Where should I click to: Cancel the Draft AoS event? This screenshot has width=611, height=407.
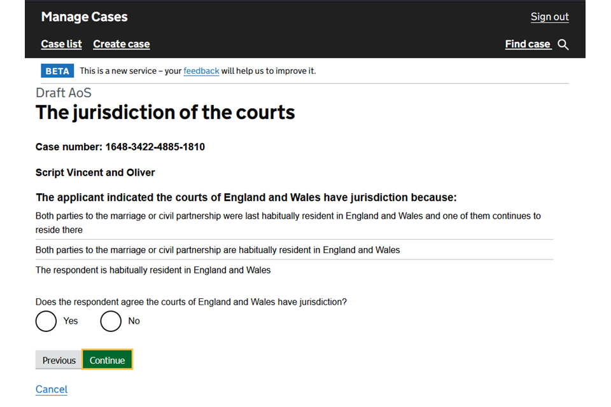pos(52,389)
